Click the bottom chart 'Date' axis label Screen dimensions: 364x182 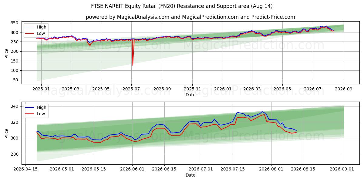[x=190, y=175]
